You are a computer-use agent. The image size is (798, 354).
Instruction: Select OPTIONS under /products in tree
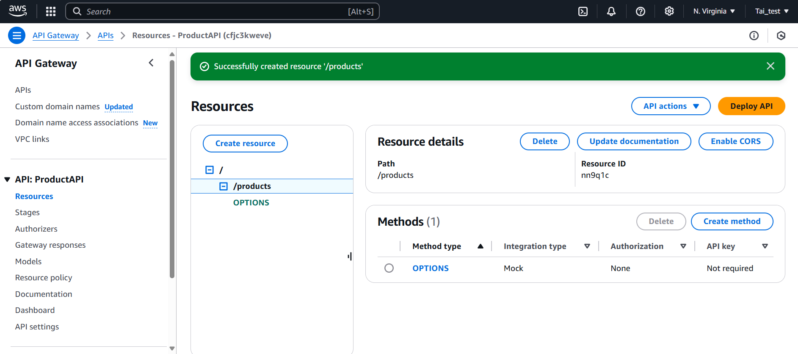coord(251,203)
